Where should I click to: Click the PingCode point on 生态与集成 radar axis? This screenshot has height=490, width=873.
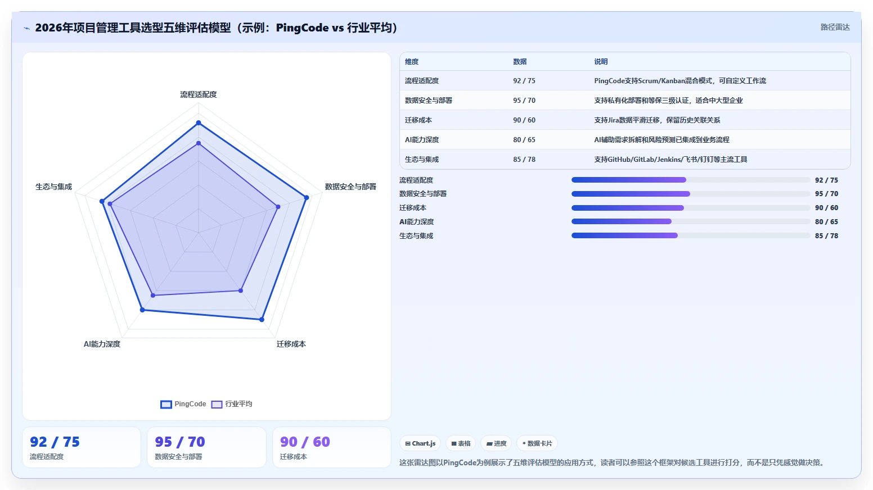coord(102,201)
